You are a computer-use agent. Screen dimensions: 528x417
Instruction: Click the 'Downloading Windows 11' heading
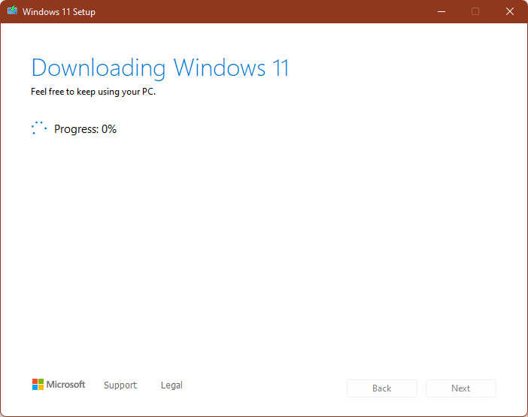pos(160,68)
